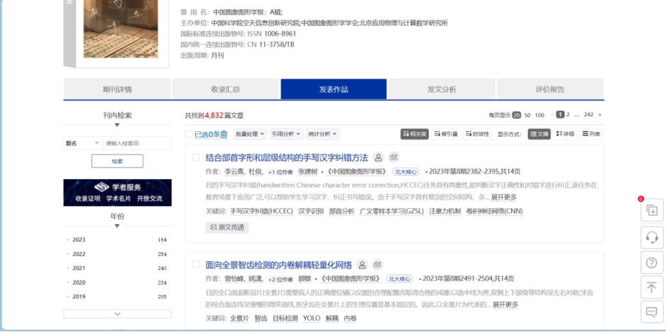Open author 曾怡峰 profile link

tap(234, 279)
